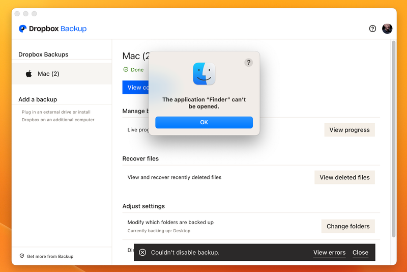Click the Dropbox Backups sidebar heading
This screenshot has width=407, height=272.
(x=43, y=55)
